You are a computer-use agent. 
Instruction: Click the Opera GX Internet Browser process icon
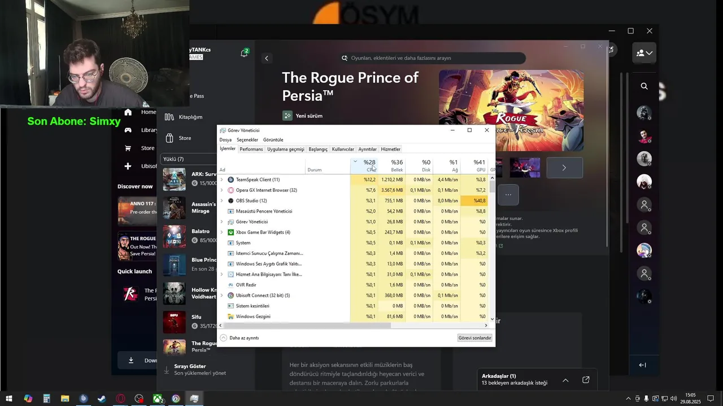(x=230, y=190)
